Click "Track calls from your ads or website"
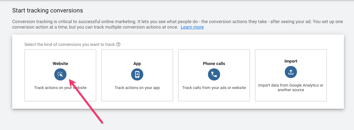 coord(214,88)
